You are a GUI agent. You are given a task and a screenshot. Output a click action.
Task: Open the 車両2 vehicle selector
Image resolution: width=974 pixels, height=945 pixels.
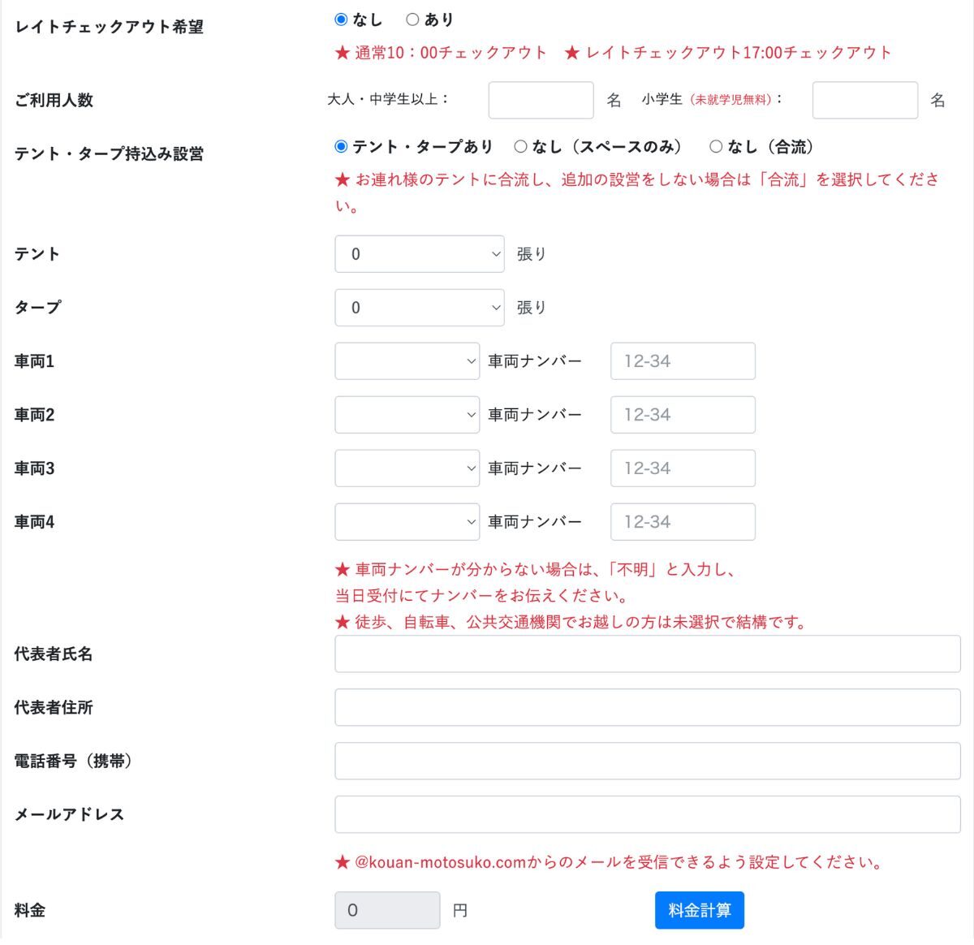pos(407,414)
